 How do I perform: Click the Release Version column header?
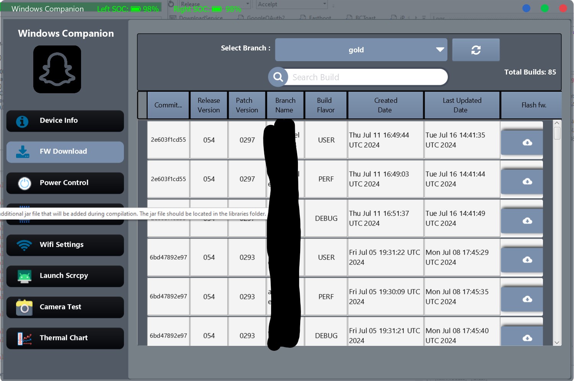coord(209,105)
